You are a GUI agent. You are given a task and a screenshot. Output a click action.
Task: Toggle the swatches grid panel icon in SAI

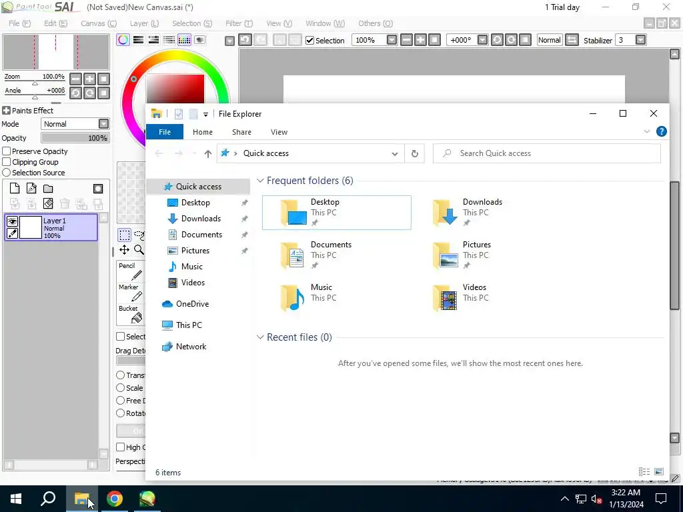pos(184,40)
